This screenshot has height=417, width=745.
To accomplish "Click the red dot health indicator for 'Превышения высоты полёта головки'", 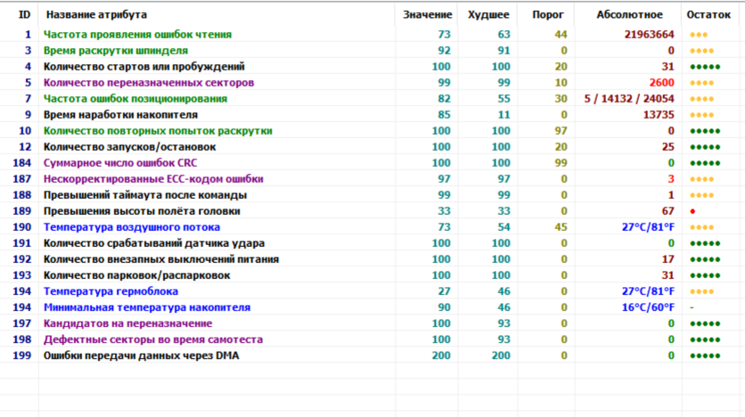I will click(692, 211).
